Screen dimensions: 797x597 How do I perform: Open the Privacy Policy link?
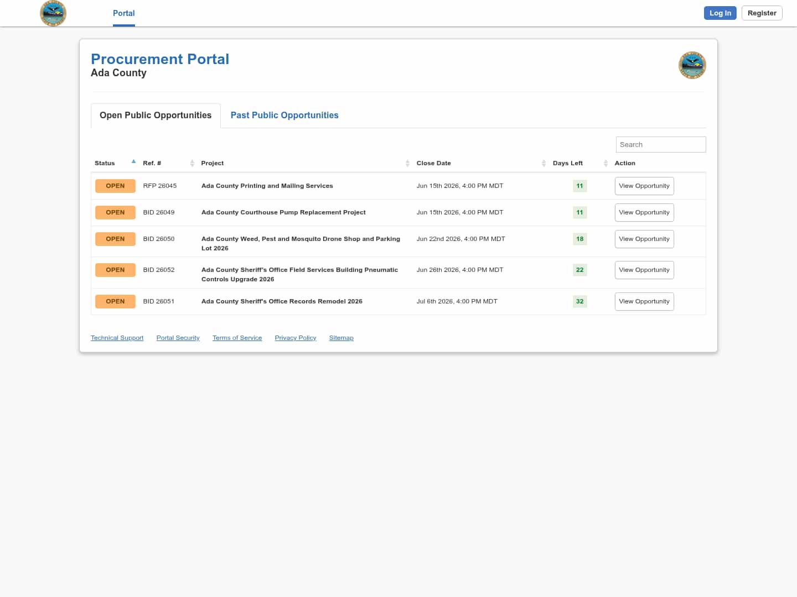click(x=296, y=338)
